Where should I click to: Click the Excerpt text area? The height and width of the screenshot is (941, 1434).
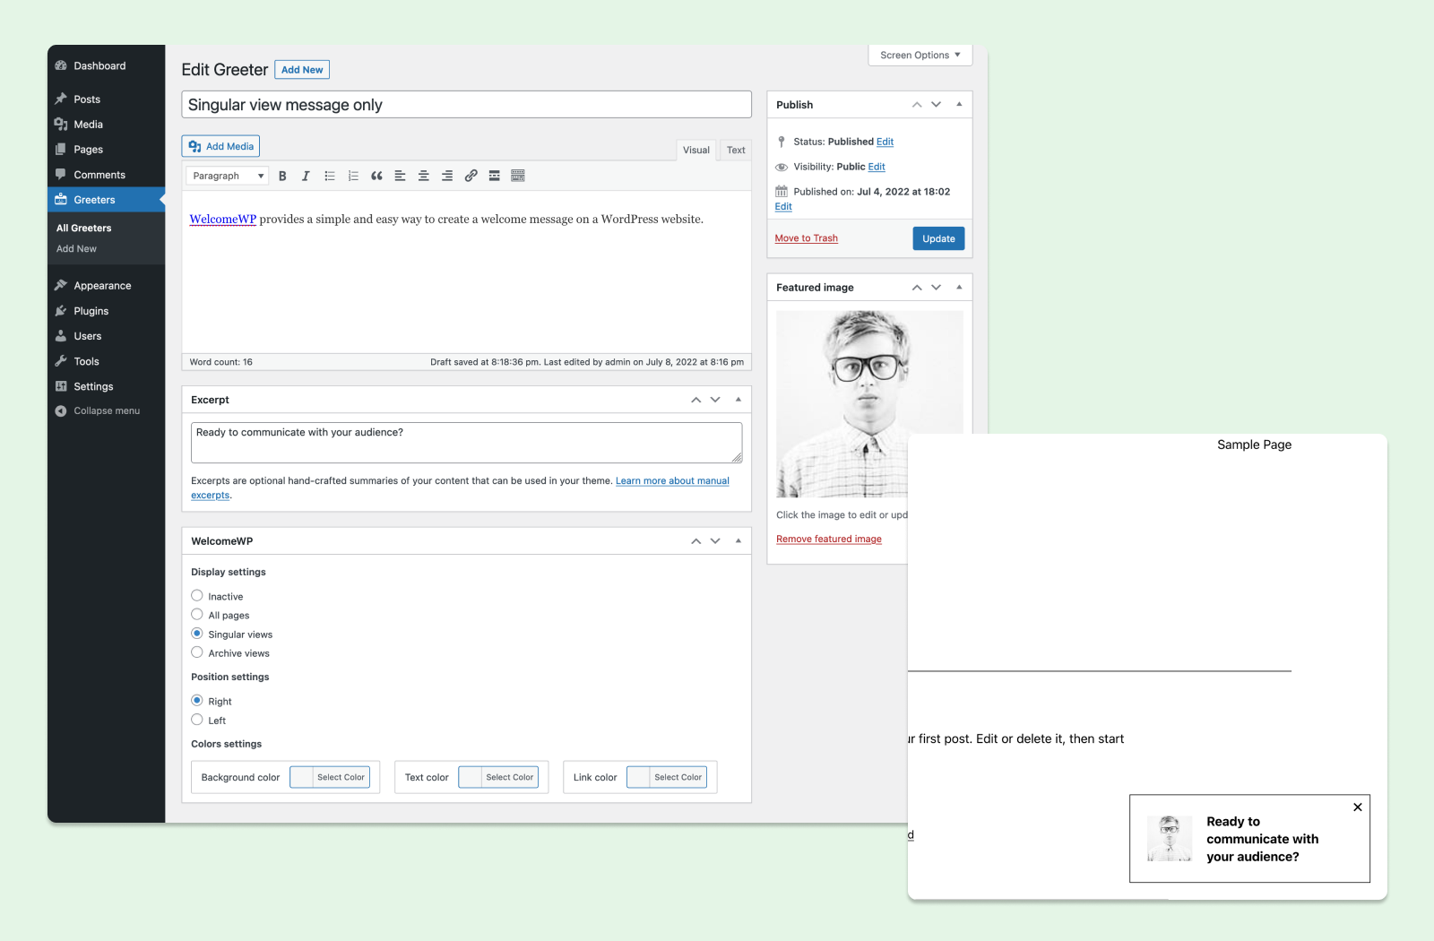click(466, 443)
